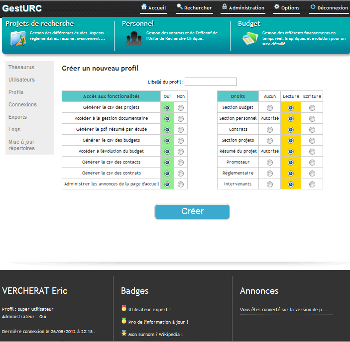Set Contrats rights to Aucun
The width and height of the screenshot is (350, 342).
(x=270, y=130)
